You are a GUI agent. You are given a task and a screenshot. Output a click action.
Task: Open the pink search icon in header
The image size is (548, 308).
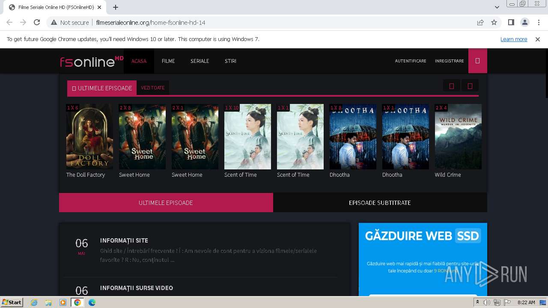pos(478,61)
